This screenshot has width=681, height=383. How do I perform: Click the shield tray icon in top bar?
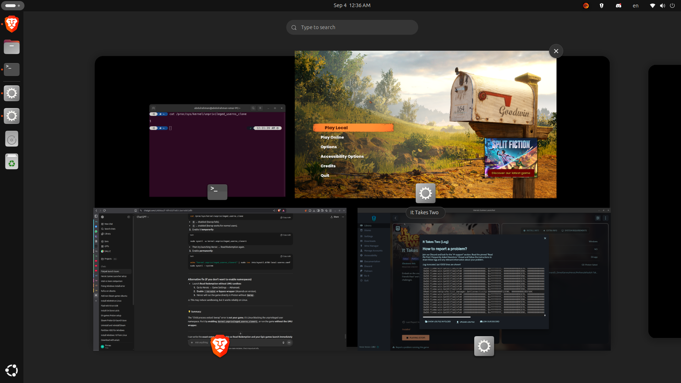[x=602, y=6]
